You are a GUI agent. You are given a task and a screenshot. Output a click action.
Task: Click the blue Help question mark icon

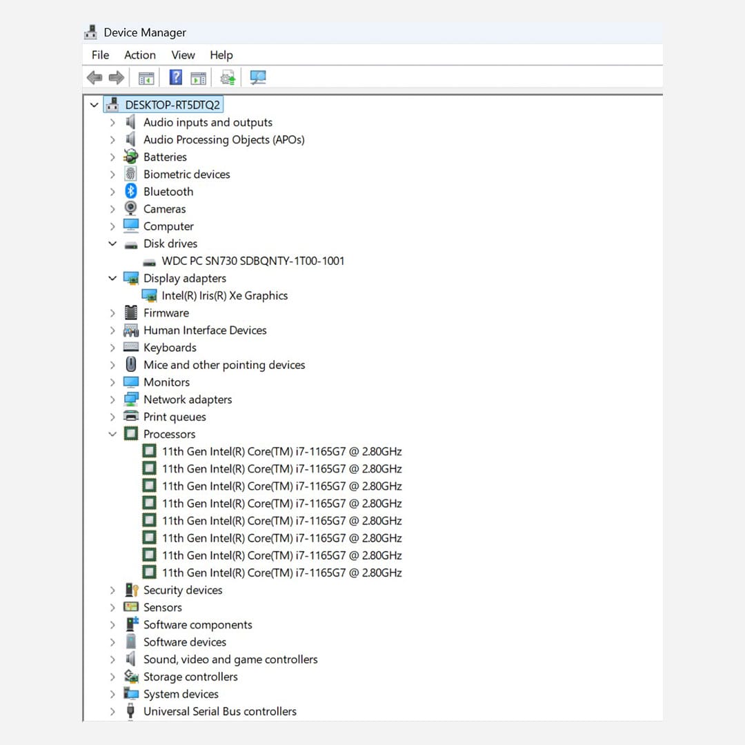(176, 78)
